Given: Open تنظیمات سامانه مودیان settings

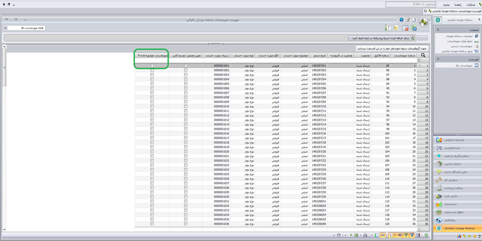Looking at the screenshot, I should [x=459, y=36].
